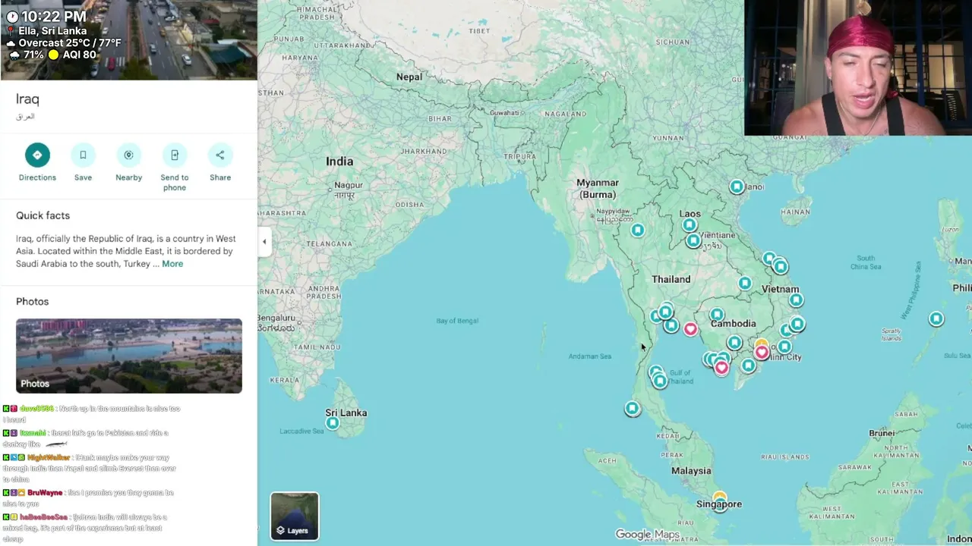The height and width of the screenshot is (546, 972).
Task: Open the Iraq Photos thumbnail
Action: (x=129, y=356)
